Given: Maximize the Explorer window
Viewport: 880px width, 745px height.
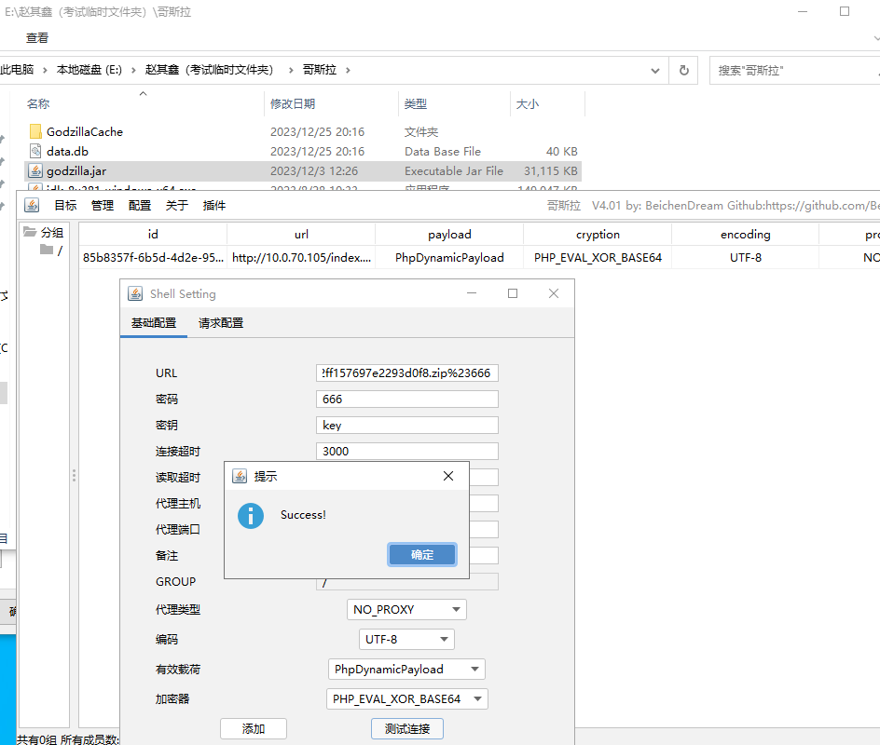Looking at the screenshot, I should pos(844,12).
